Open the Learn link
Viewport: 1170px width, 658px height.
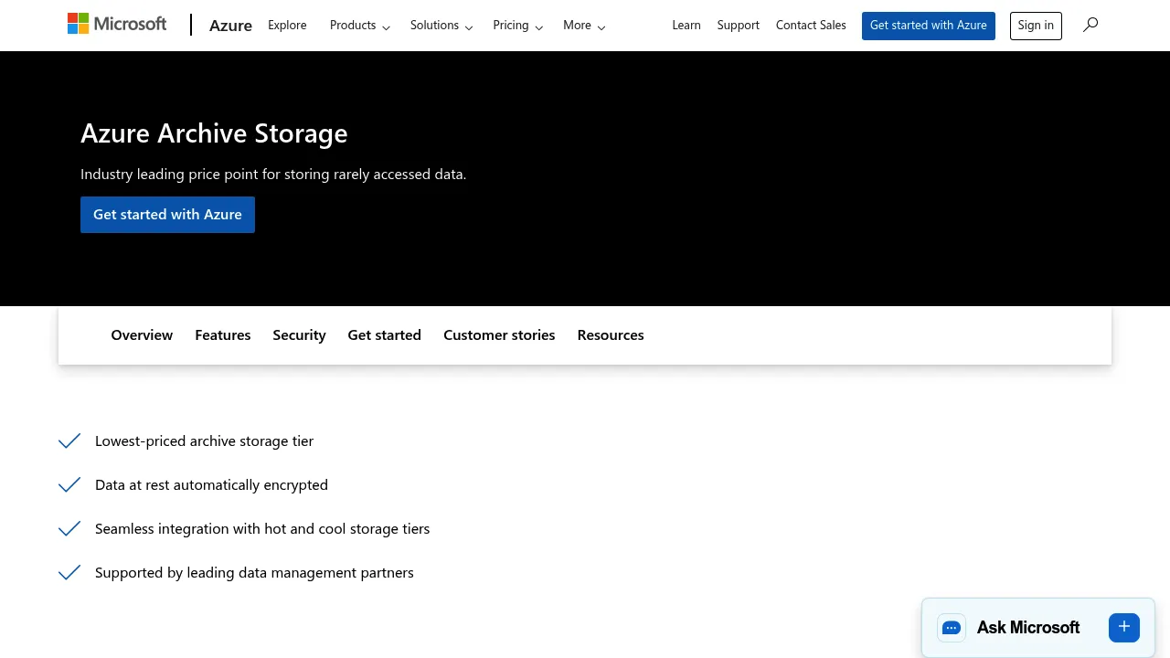(686, 26)
